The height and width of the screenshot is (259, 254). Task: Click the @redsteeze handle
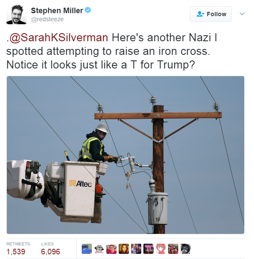[47, 19]
